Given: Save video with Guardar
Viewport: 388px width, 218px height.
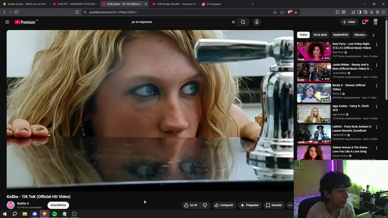Looking at the screenshot, I should 274,205.
